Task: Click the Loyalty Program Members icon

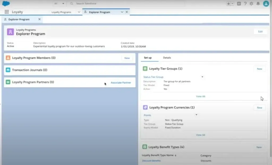Action: pyautogui.click(x=8, y=58)
